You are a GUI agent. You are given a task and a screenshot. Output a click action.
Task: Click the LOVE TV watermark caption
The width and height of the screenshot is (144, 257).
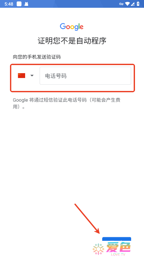pos(118,254)
